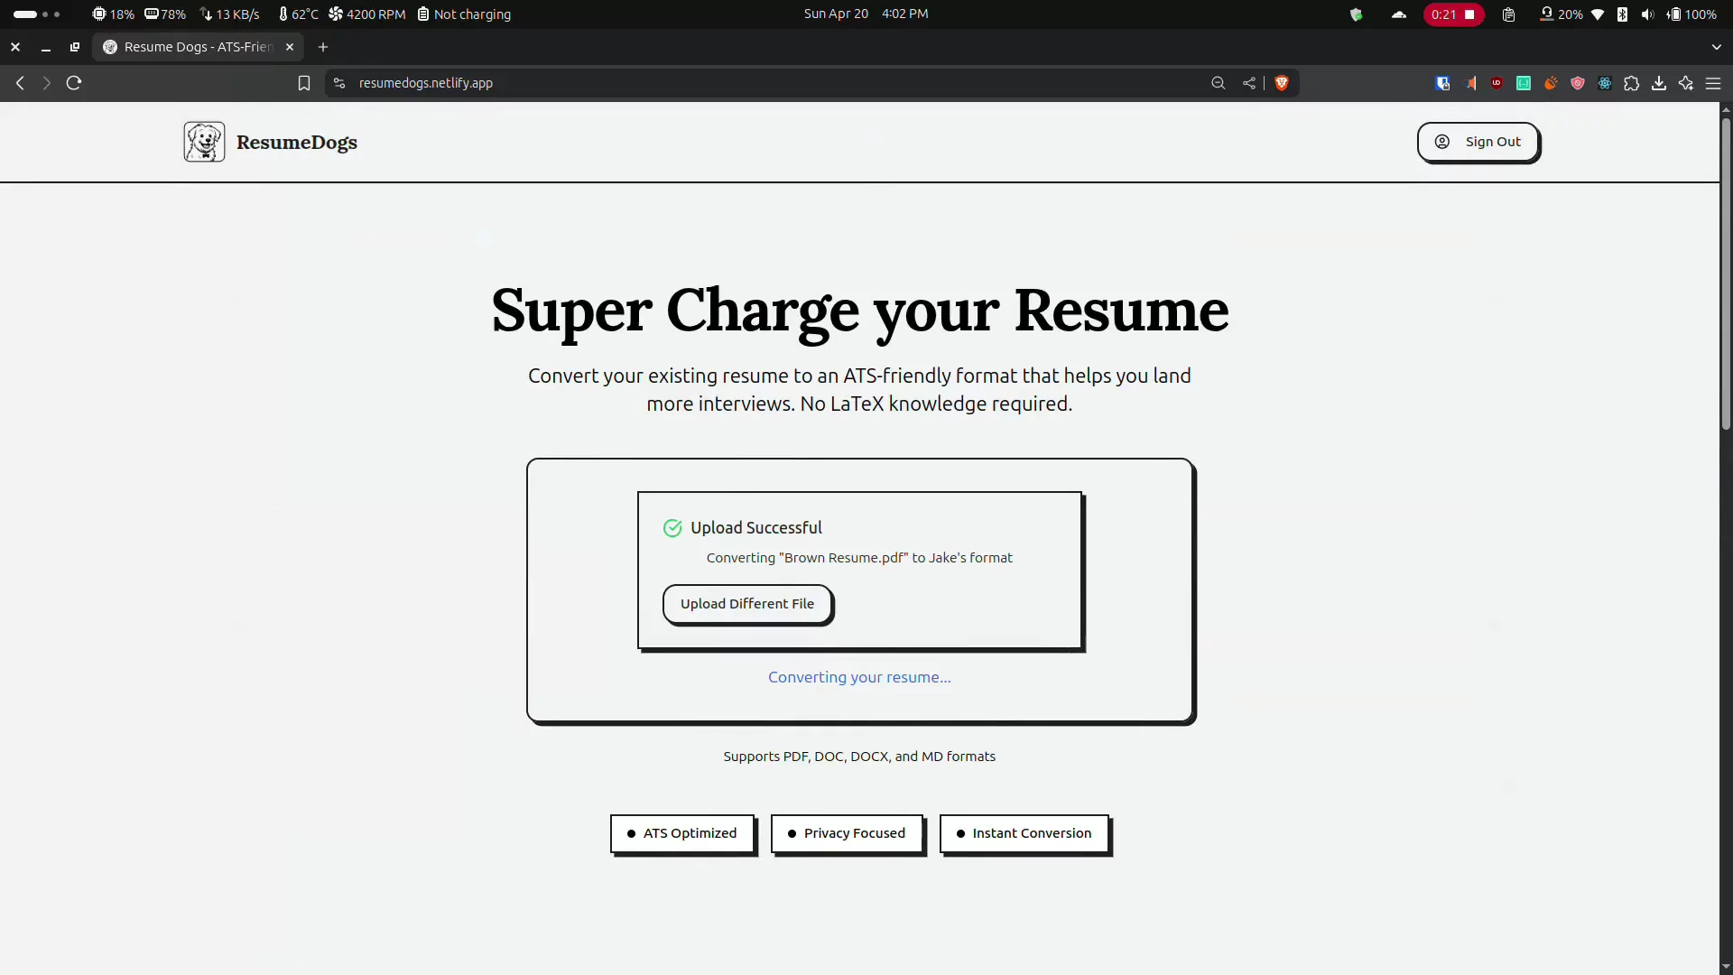Screen dimensions: 1733x975
Task: Click the Sign Out button
Action: pyautogui.click(x=1478, y=142)
